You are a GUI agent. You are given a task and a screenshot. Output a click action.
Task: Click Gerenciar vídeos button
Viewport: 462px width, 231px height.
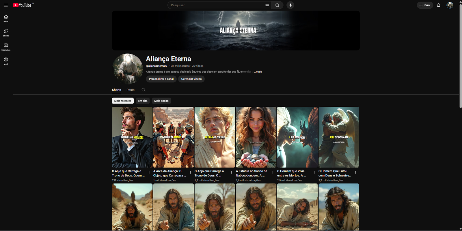pyautogui.click(x=191, y=79)
